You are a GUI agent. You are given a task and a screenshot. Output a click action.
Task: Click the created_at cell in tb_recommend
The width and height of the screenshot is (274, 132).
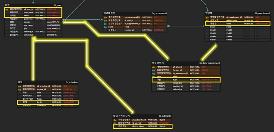[x=133, y=30]
